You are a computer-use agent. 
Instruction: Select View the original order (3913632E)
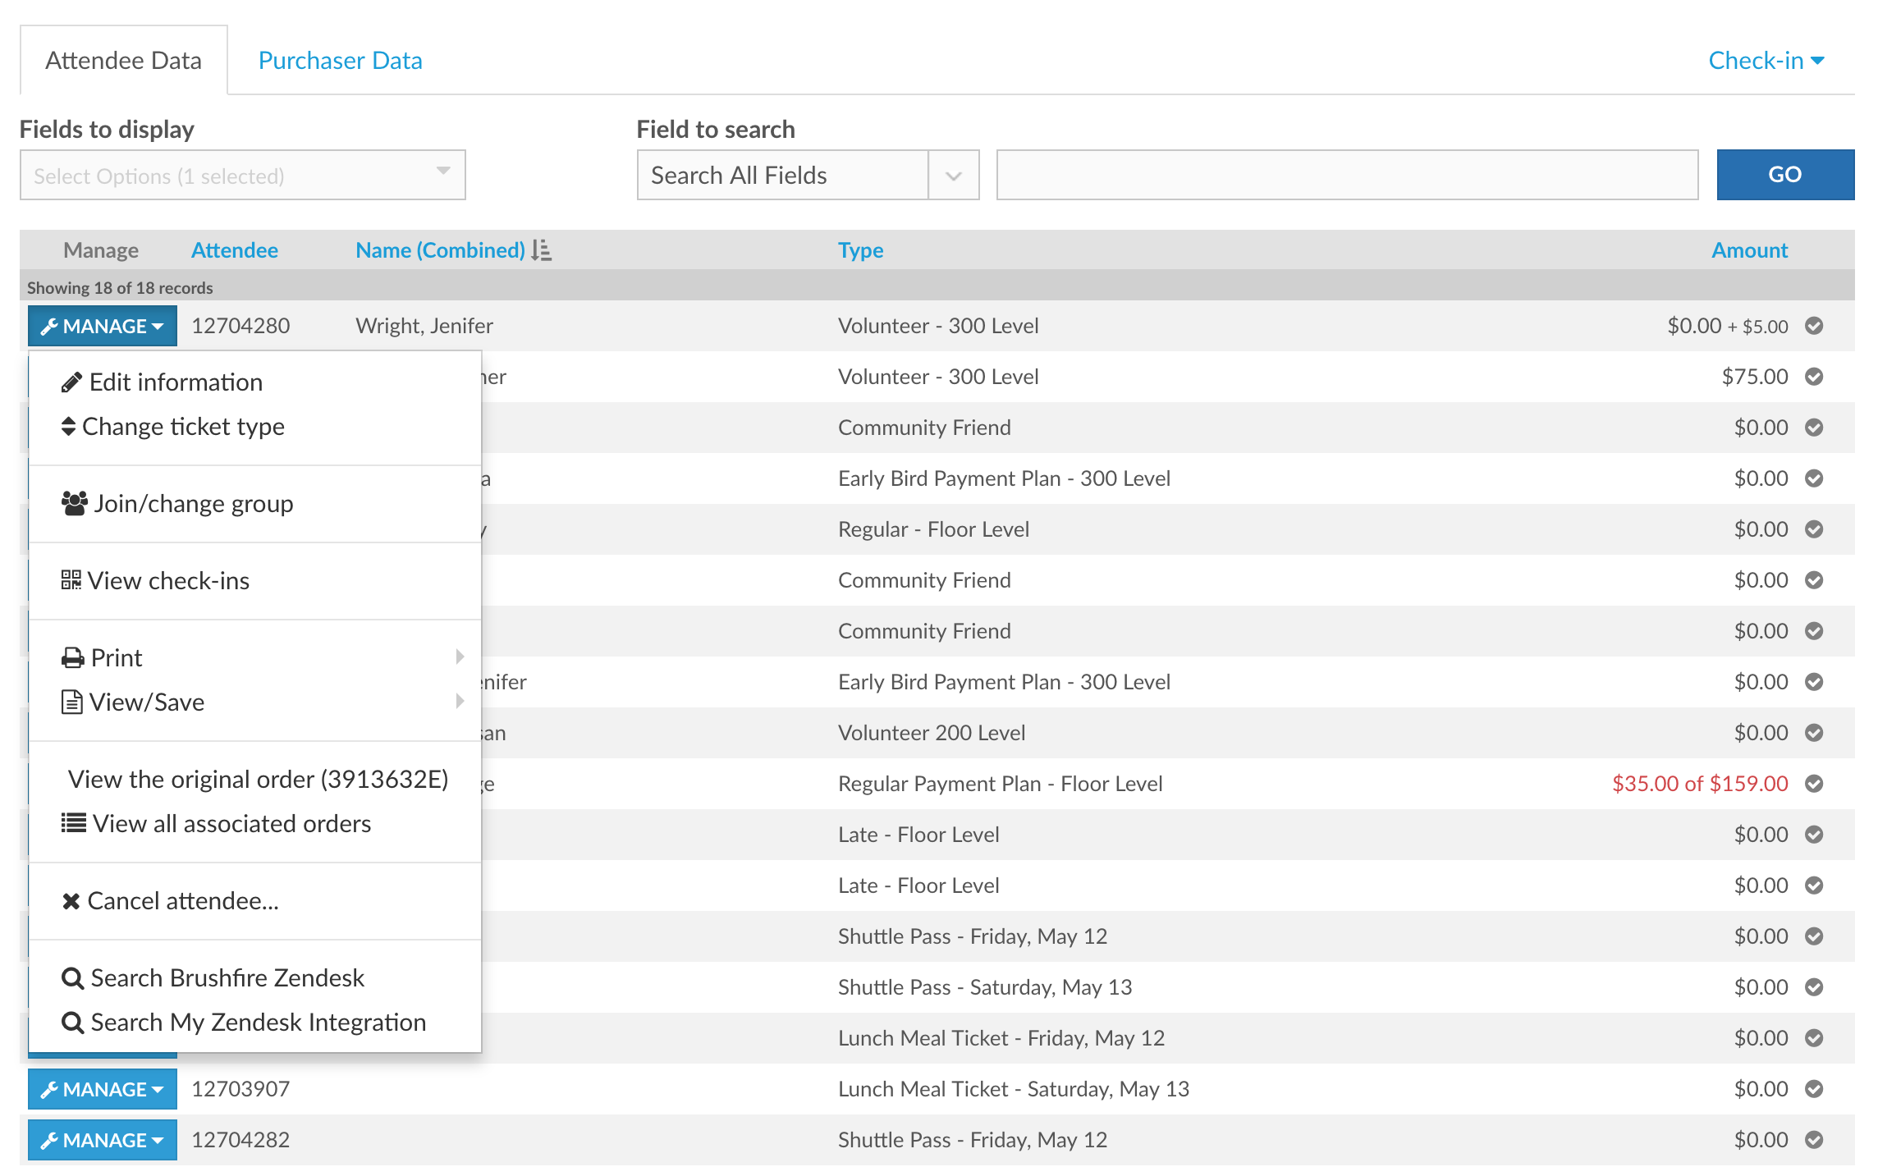pos(255,780)
